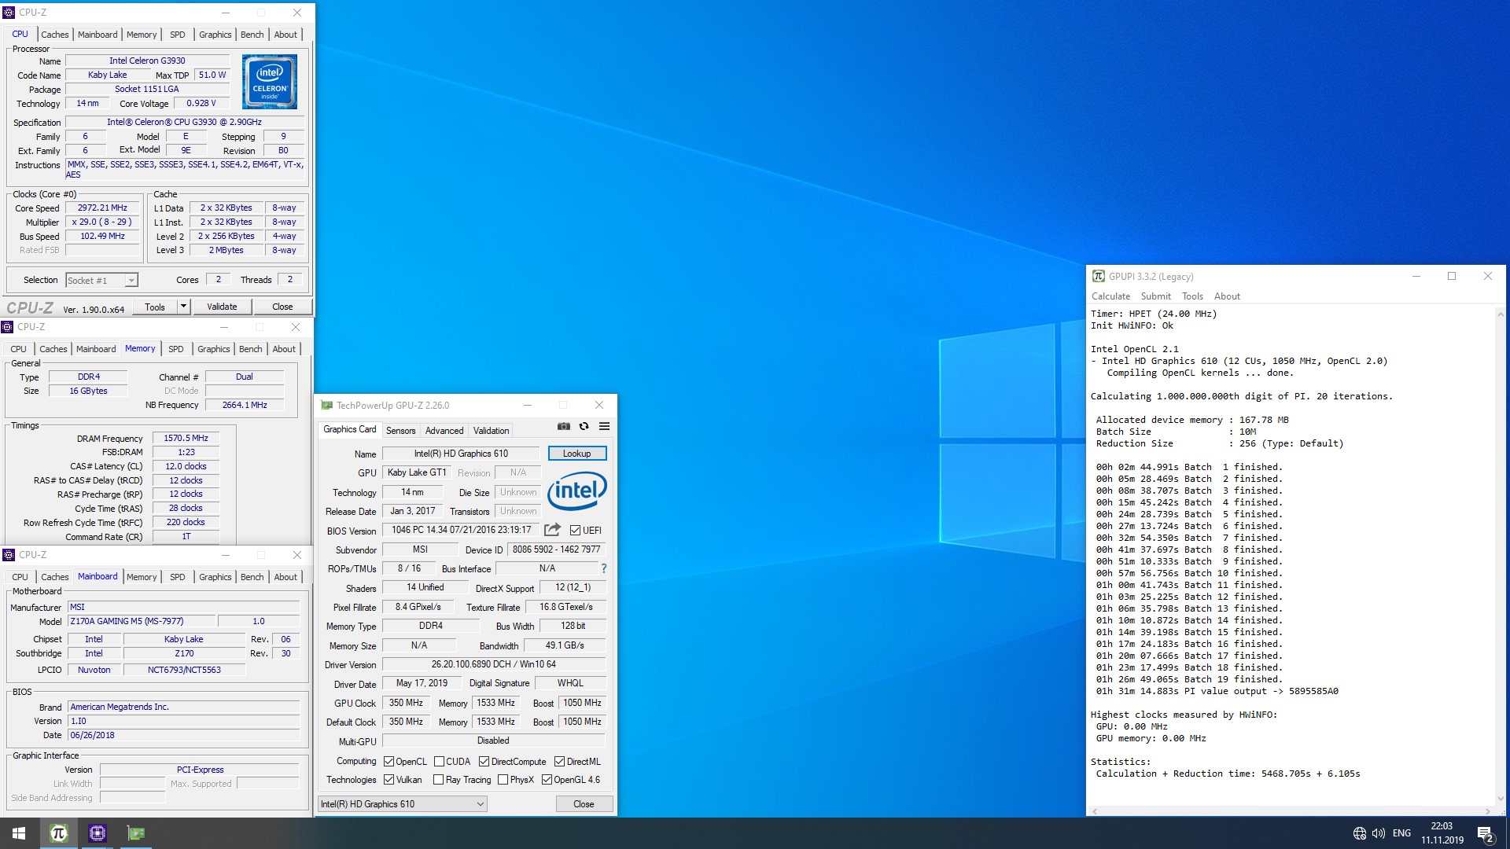Click the GPUPI taskbar icon
The width and height of the screenshot is (1510, 849).
[x=58, y=833]
